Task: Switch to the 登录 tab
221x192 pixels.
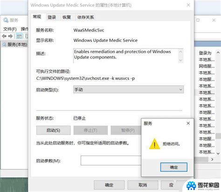Action: point(52,17)
